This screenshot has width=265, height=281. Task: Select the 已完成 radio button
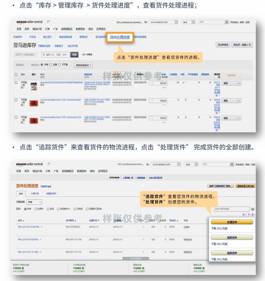(75, 209)
